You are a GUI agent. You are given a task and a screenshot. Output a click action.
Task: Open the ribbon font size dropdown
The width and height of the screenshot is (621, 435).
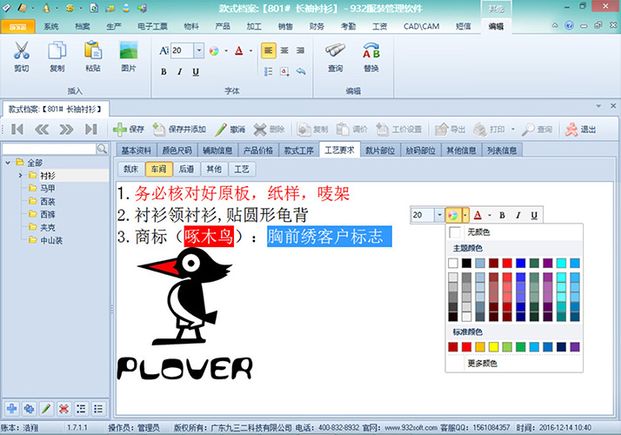(197, 50)
